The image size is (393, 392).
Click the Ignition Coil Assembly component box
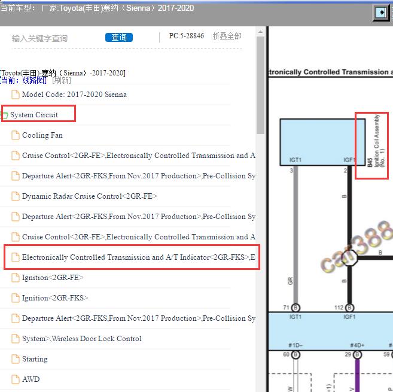point(322,142)
